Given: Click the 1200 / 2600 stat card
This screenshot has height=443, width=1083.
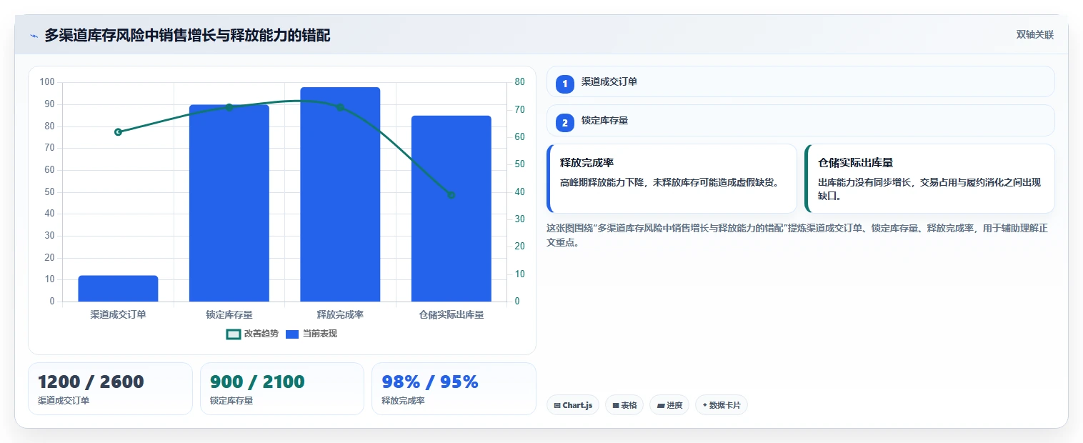Looking at the screenshot, I should [x=110, y=389].
